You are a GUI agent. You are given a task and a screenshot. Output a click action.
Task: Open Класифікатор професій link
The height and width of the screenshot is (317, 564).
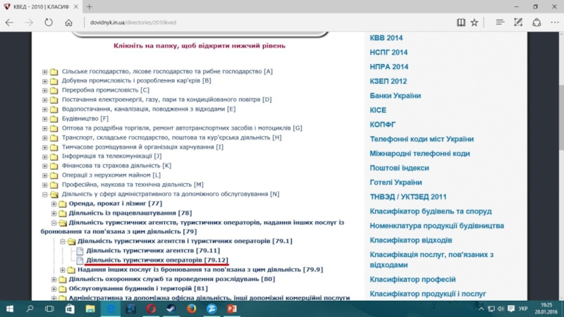412,279
